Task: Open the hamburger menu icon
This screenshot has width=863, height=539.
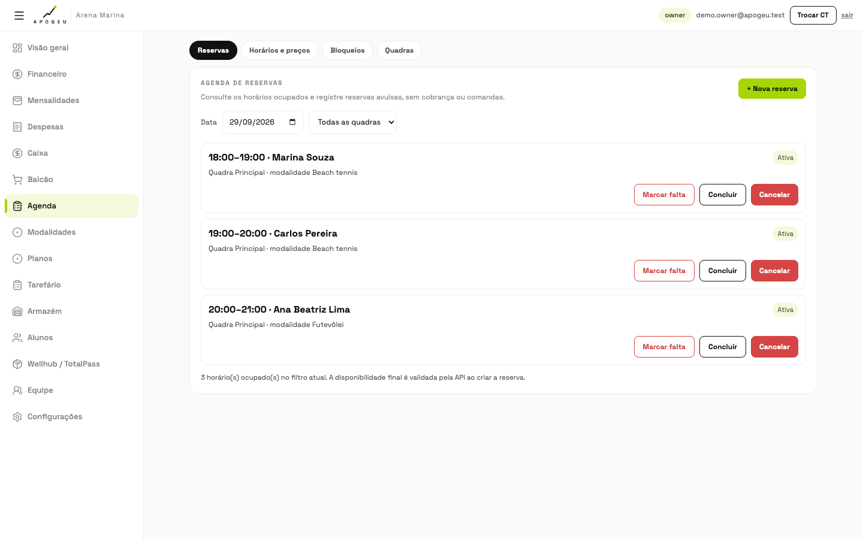Action: (x=19, y=16)
